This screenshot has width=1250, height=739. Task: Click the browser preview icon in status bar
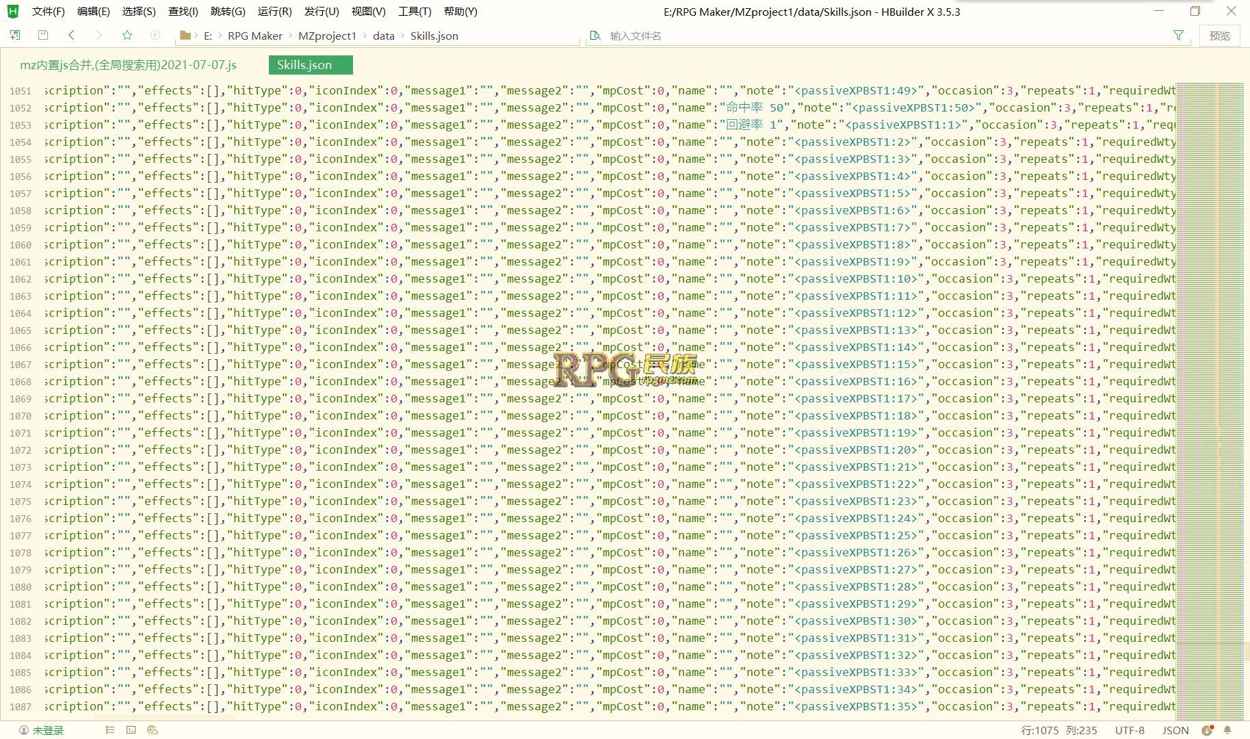pyautogui.click(x=153, y=730)
